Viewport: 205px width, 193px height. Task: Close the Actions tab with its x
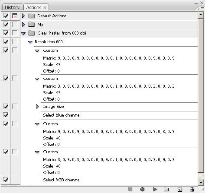click(x=45, y=7)
